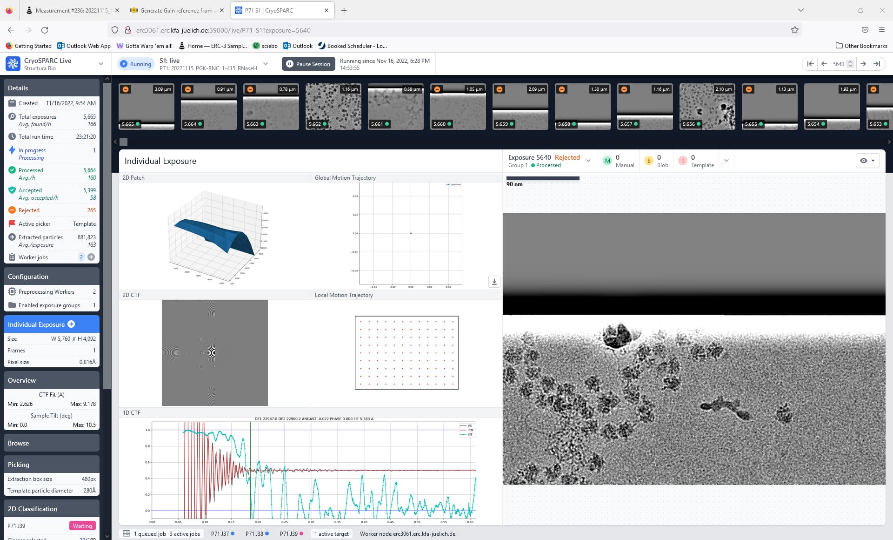Click the Running status indicator
The height and width of the screenshot is (540, 893).
click(135, 64)
